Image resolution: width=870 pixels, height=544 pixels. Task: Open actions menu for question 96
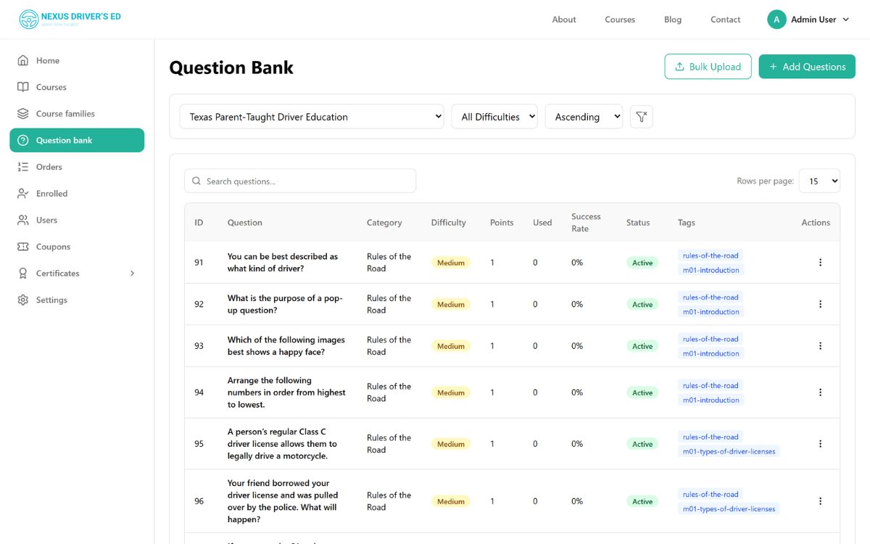click(x=820, y=501)
